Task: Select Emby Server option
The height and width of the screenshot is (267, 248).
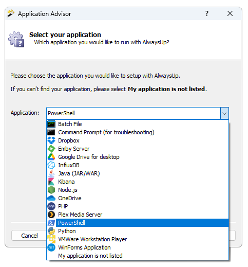Action: coord(138,149)
